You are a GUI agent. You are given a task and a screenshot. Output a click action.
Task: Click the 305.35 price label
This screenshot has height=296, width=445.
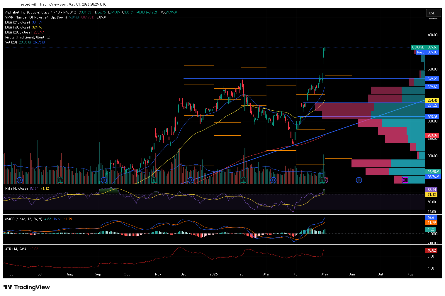432,117
